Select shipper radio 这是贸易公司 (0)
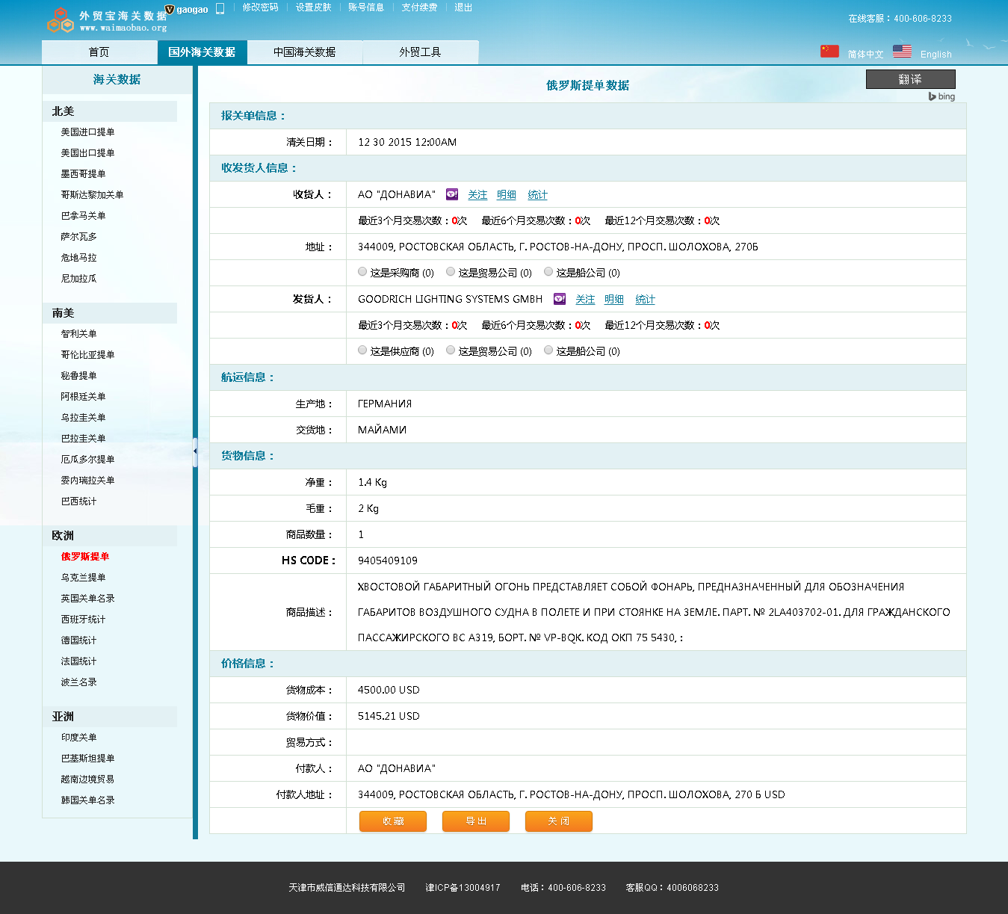Screen dimensions: 1008x914 451,351
